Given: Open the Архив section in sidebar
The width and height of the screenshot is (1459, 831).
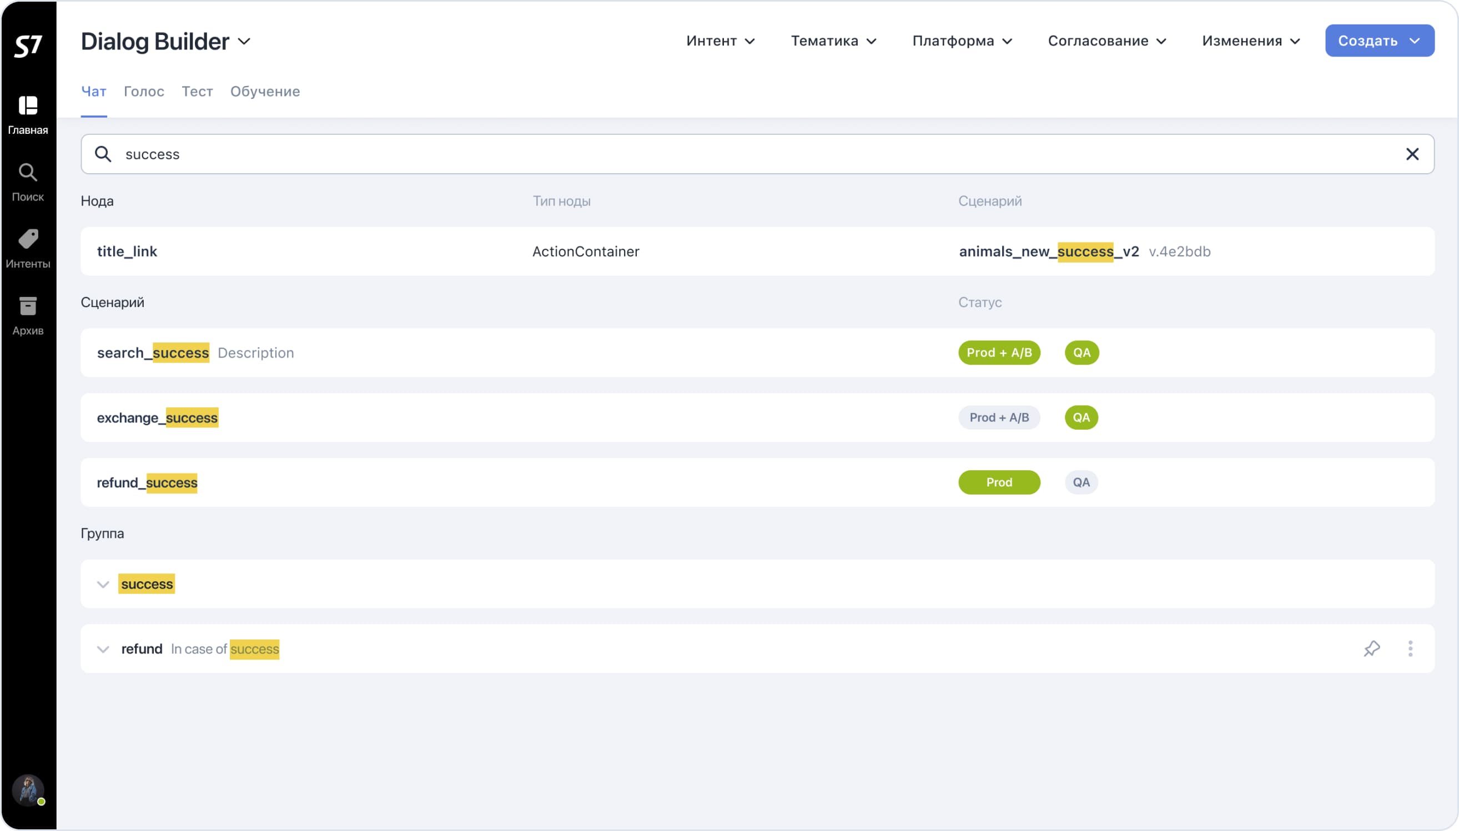Looking at the screenshot, I should coord(28,316).
